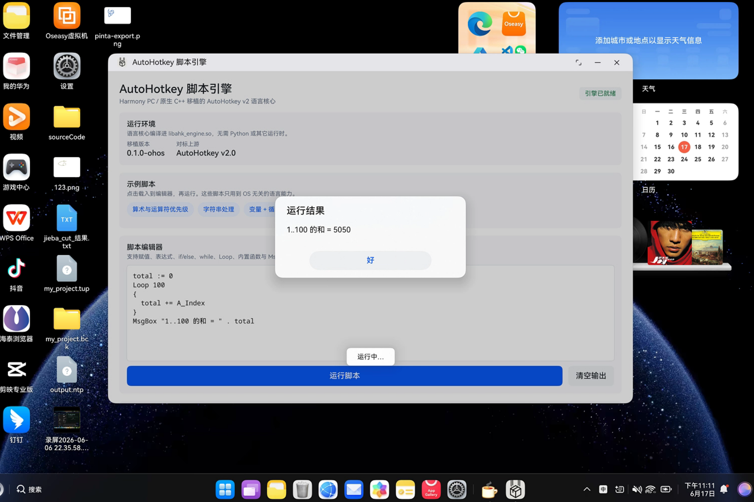754x502 pixels.
Task: Open the gallery flower icon in the dock
Action: pos(379,490)
